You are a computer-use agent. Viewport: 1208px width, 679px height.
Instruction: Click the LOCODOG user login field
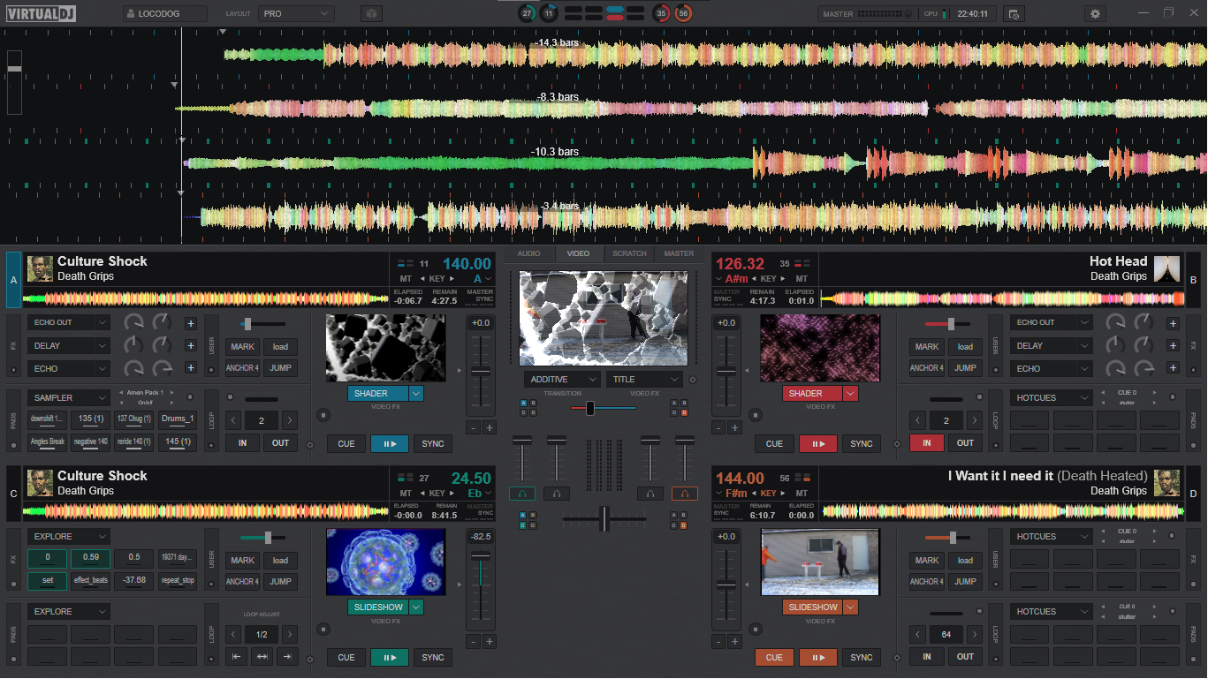164,14
